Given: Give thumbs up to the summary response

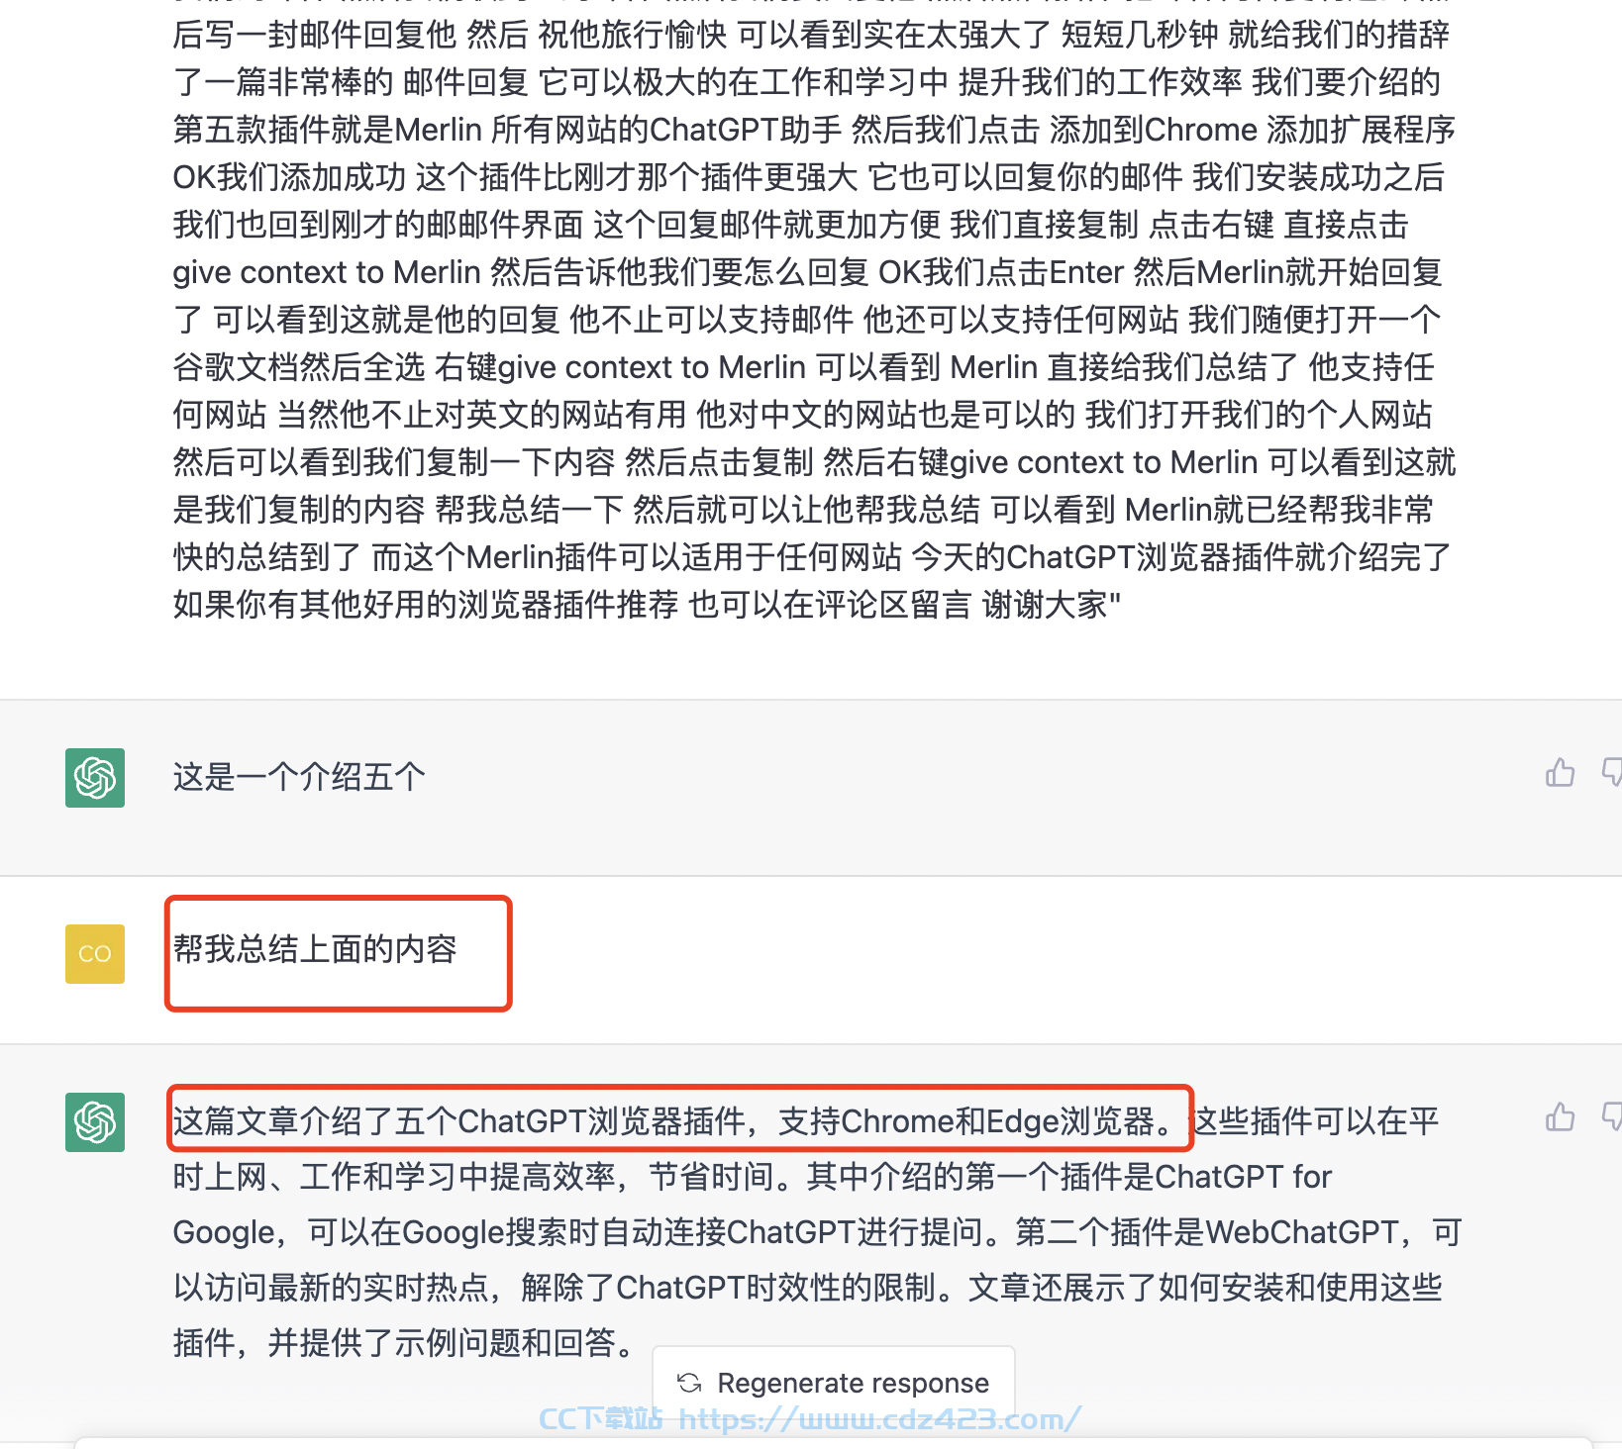Looking at the screenshot, I should [x=1560, y=1116].
